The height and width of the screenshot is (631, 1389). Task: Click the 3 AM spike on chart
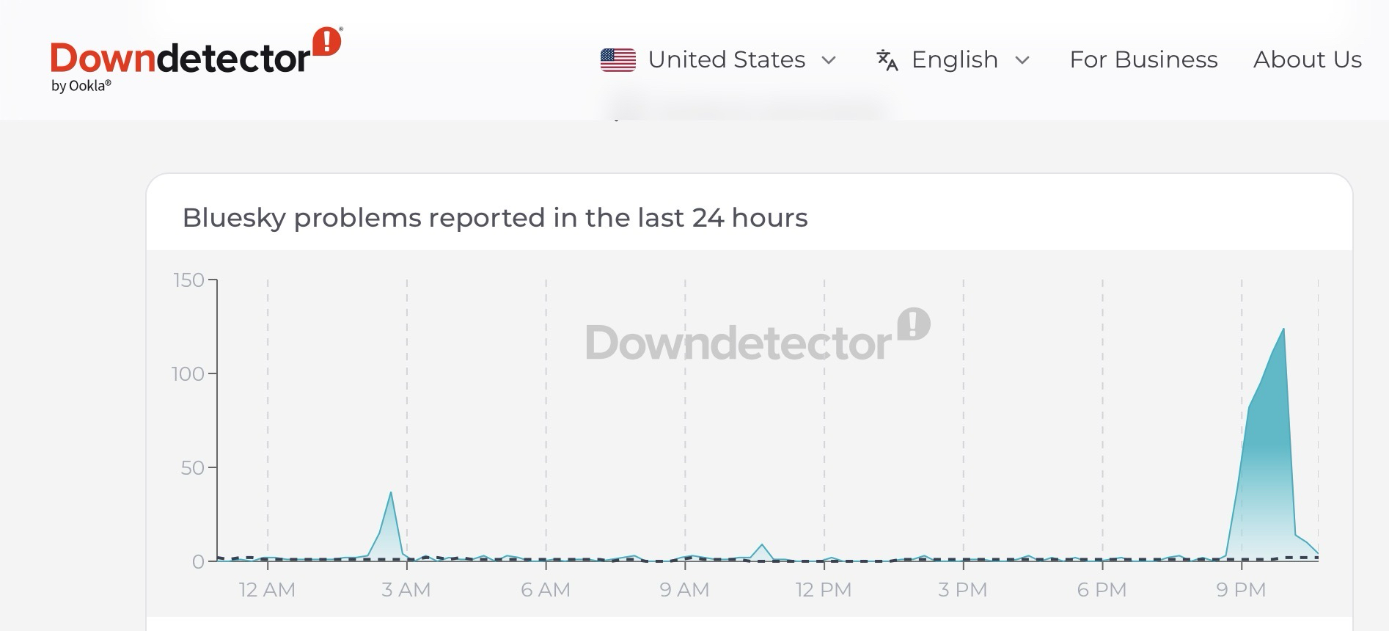point(391,493)
